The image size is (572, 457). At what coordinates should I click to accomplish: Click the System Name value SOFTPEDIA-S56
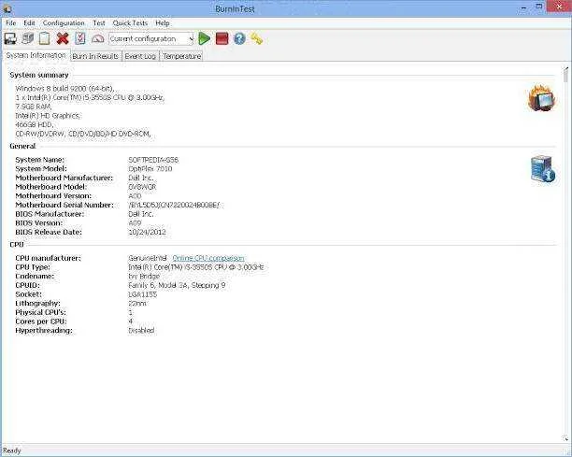[x=153, y=160]
